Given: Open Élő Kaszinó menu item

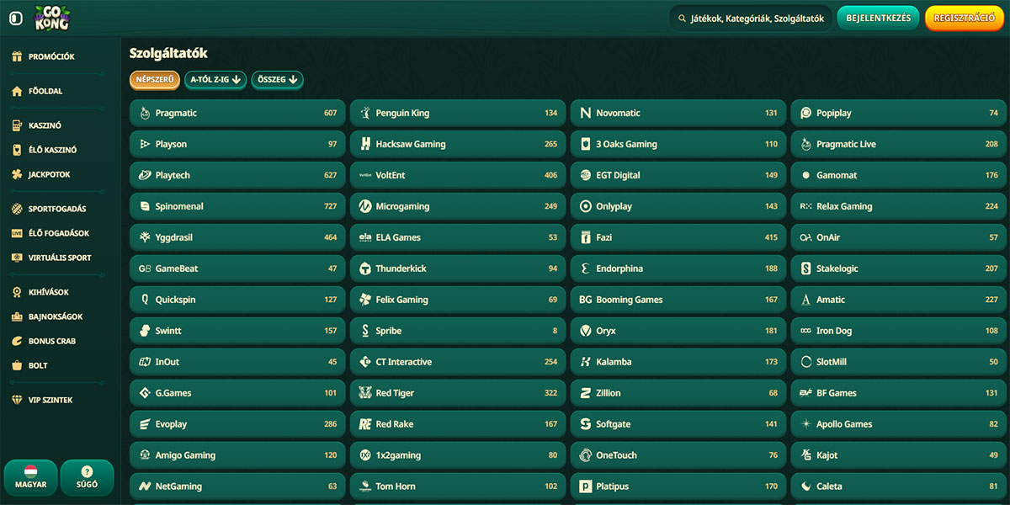Looking at the screenshot, I should click(x=52, y=150).
